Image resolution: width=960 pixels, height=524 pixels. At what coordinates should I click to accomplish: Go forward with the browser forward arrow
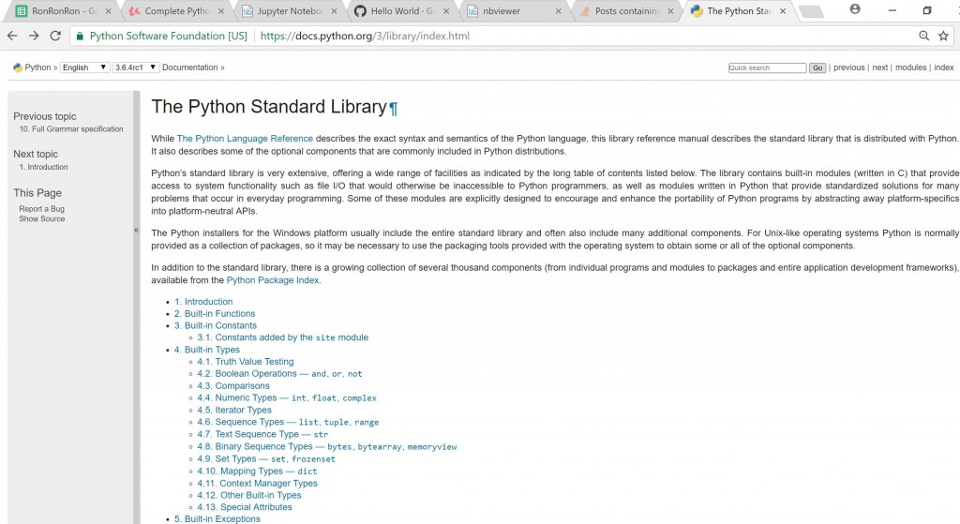(34, 36)
